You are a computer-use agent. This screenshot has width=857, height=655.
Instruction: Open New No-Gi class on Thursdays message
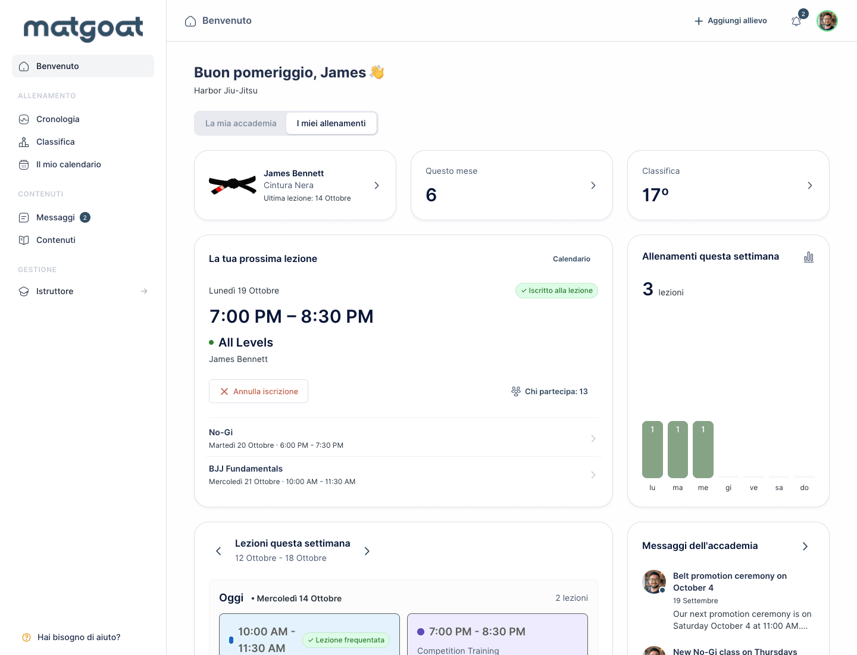point(735,651)
